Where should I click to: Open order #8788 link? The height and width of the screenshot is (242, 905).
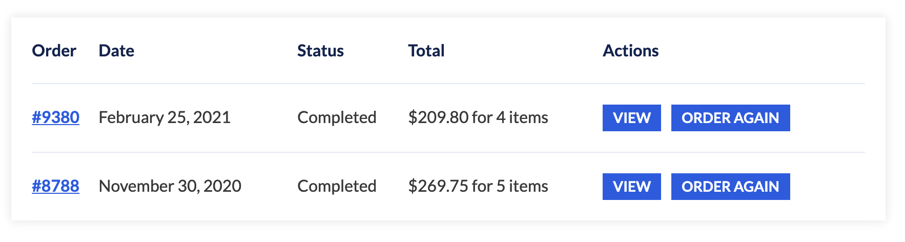coord(55,186)
